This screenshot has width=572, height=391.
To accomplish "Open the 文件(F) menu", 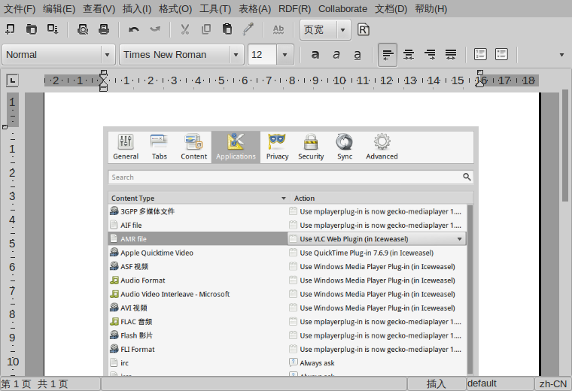I will [20, 9].
